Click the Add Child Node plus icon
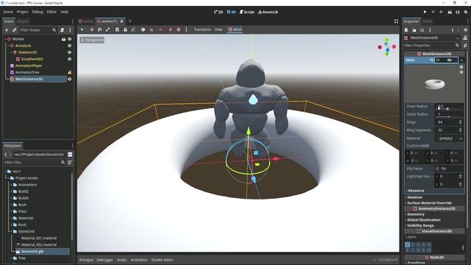The height and width of the screenshot is (265, 471). (7, 29)
